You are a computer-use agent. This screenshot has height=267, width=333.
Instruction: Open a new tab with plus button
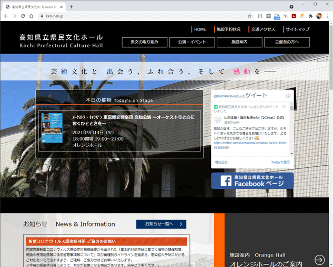[x=72, y=7]
